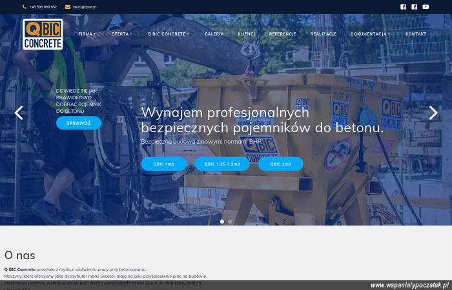Click 'Bezpieczna budowa z nowymi normami BHP' text
This screenshot has width=452, height=290.
coord(201,142)
